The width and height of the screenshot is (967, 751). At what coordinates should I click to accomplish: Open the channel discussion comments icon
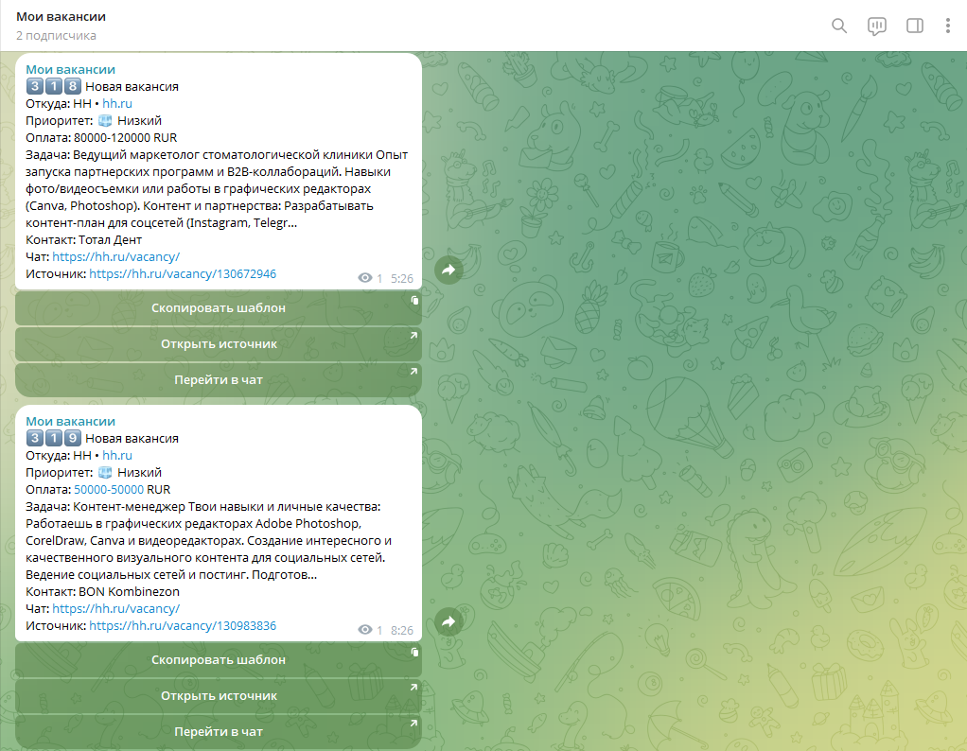pos(877,26)
